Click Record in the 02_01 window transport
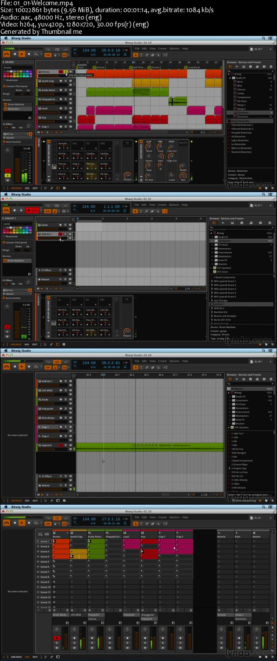 (29, 210)
